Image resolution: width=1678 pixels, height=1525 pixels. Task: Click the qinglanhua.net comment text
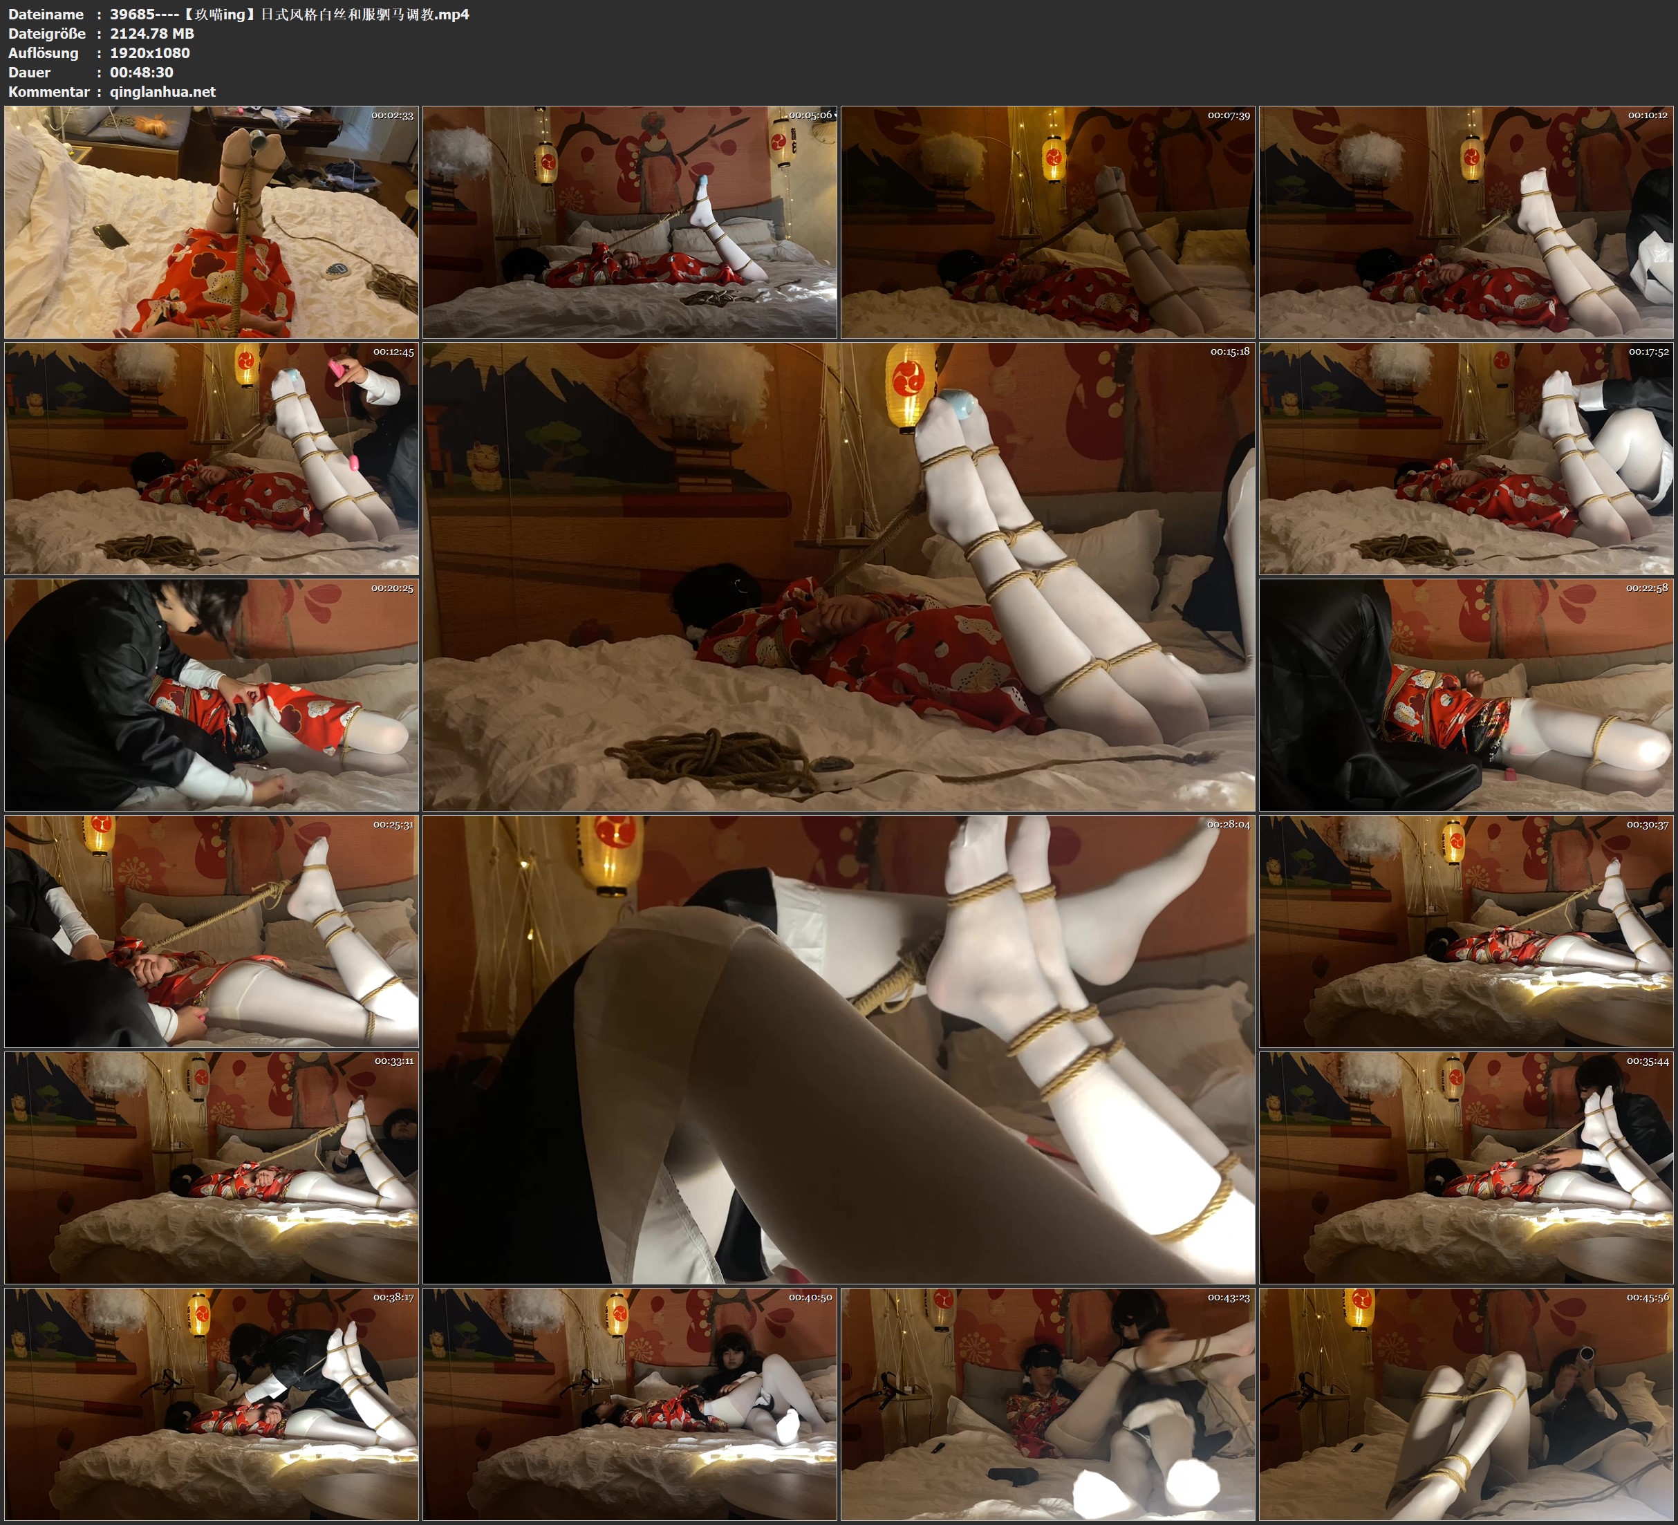(162, 91)
